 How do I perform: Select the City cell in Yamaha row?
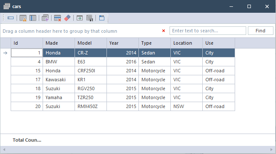(218, 97)
